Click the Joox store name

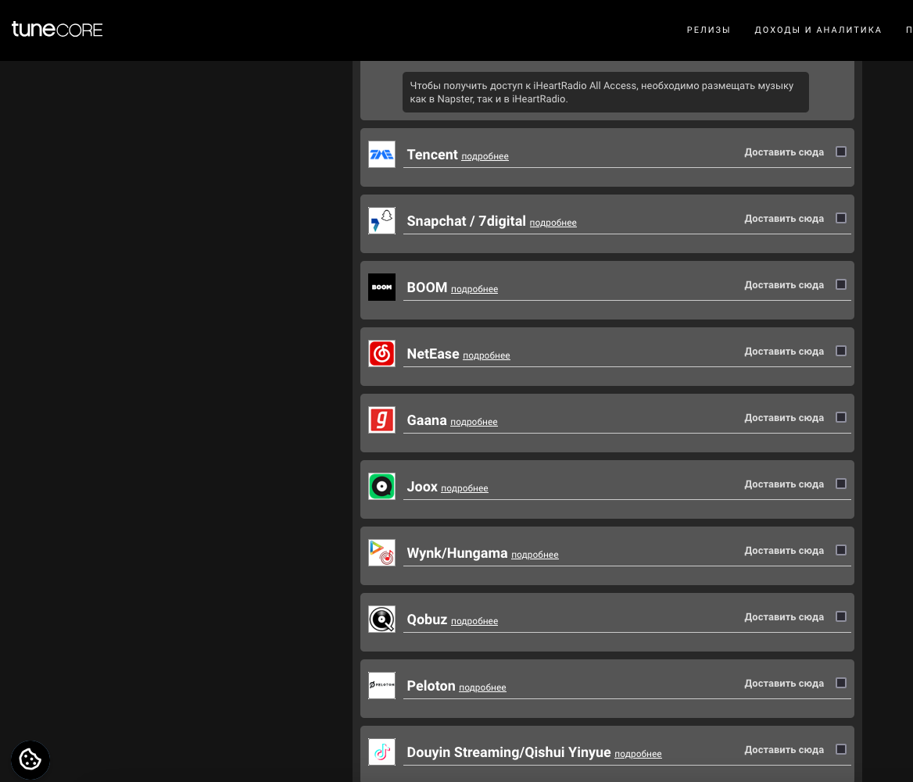click(x=421, y=486)
